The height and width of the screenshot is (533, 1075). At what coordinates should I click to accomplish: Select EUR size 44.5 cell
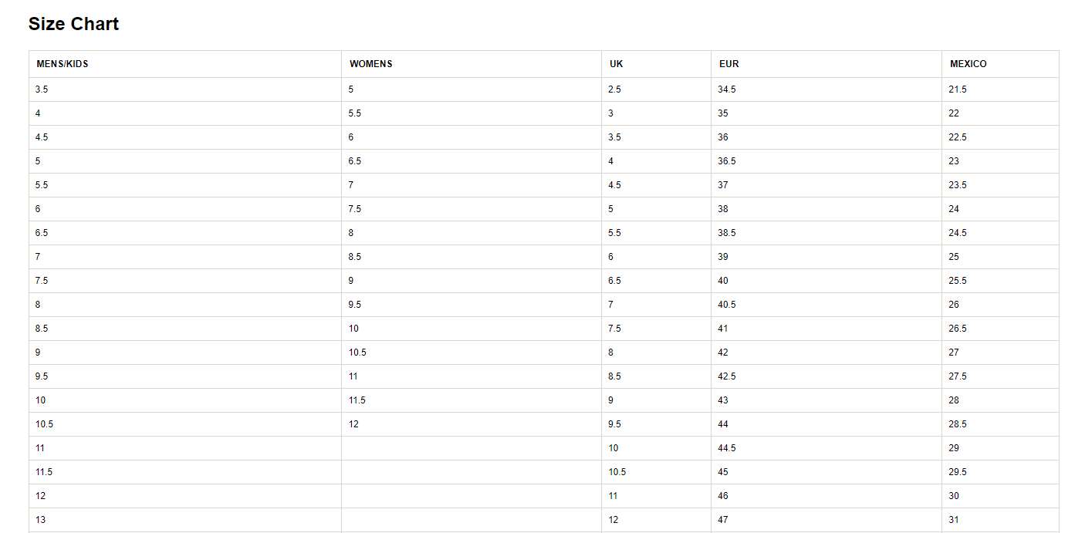727,448
